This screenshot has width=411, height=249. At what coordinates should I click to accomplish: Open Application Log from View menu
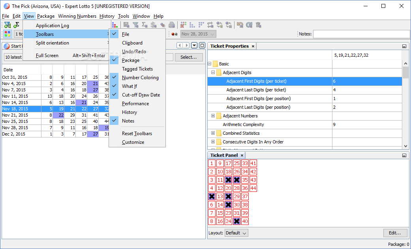pyautogui.click(x=66, y=26)
